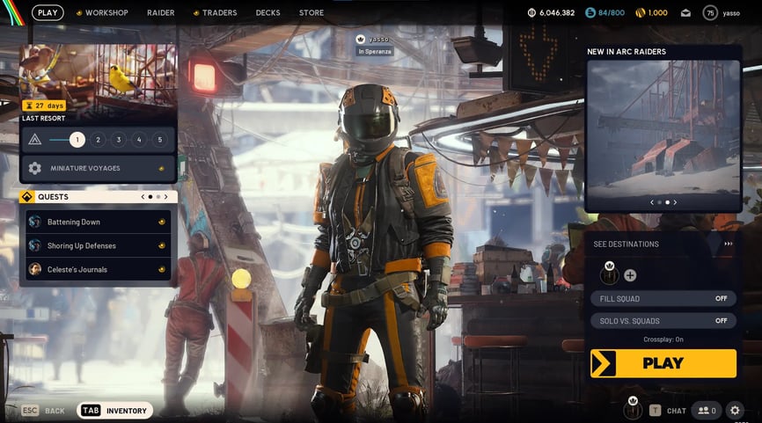Click the coin currency icon beside 6,046,382
Image resolution: width=762 pixels, height=423 pixels.
[531, 13]
